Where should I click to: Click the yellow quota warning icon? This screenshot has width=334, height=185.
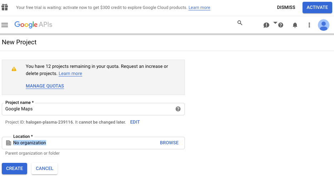[x=14, y=69]
